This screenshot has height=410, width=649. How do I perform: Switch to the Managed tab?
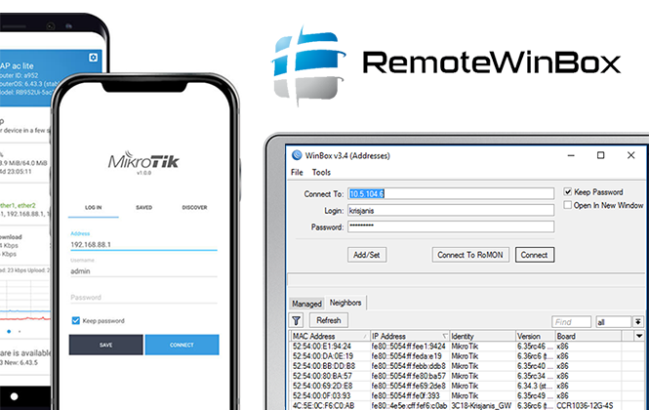(x=305, y=304)
